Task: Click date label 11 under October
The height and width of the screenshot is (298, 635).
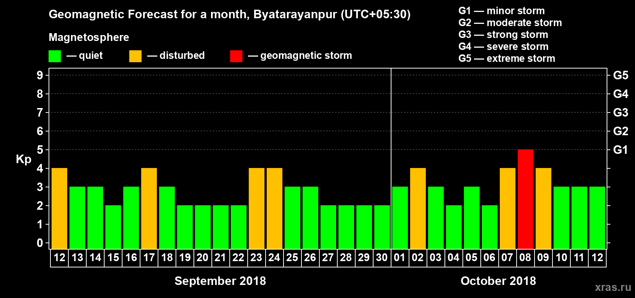Action: click(x=579, y=258)
